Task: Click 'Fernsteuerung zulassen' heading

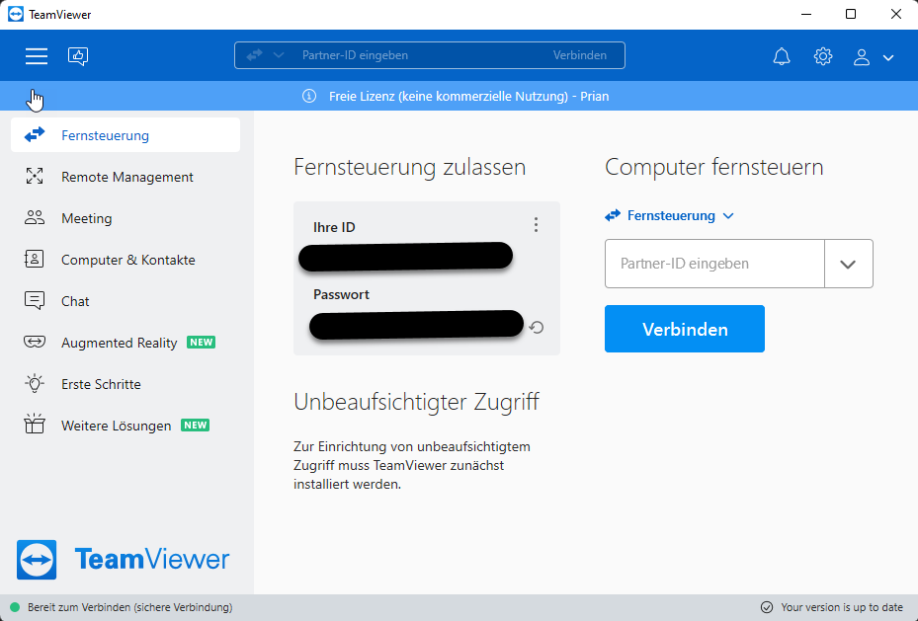Action: click(410, 167)
